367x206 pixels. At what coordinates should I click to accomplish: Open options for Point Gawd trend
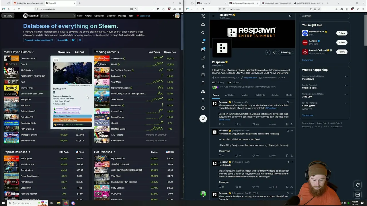(346, 77)
